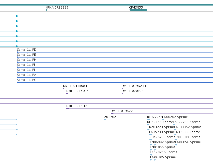The width and height of the screenshot is (213, 161).
Task: Select the RH49548.3prime arrow glyph
Action: [148, 125]
